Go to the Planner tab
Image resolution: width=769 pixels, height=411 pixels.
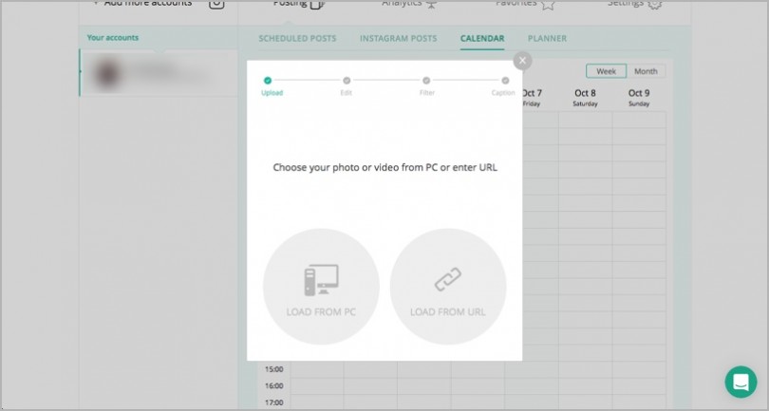pos(547,39)
